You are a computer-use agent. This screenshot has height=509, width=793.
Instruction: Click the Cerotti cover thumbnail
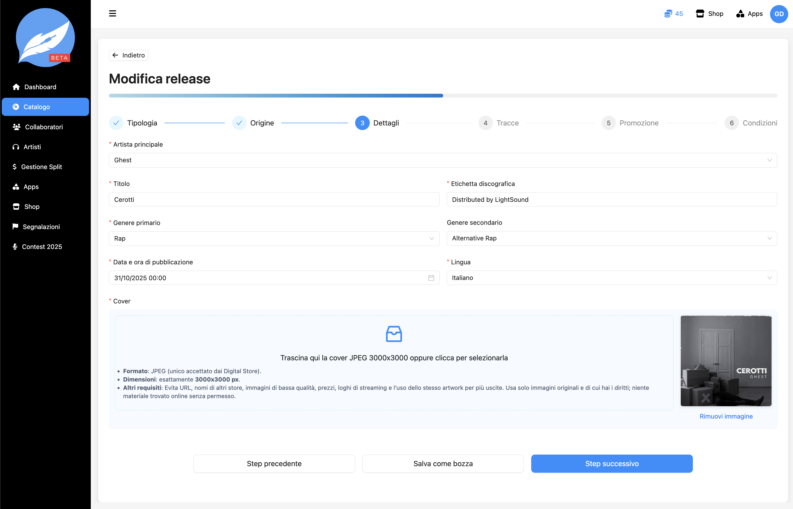(x=726, y=361)
